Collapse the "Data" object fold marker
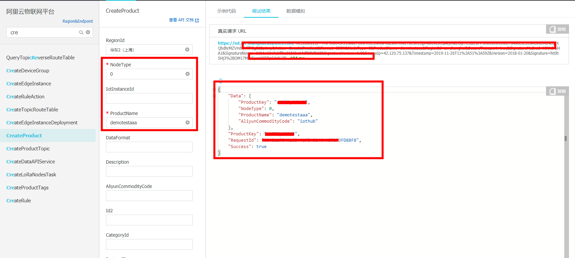Image resolution: width=575 pixels, height=258 pixels. pyautogui.click(x=214, y=96)
